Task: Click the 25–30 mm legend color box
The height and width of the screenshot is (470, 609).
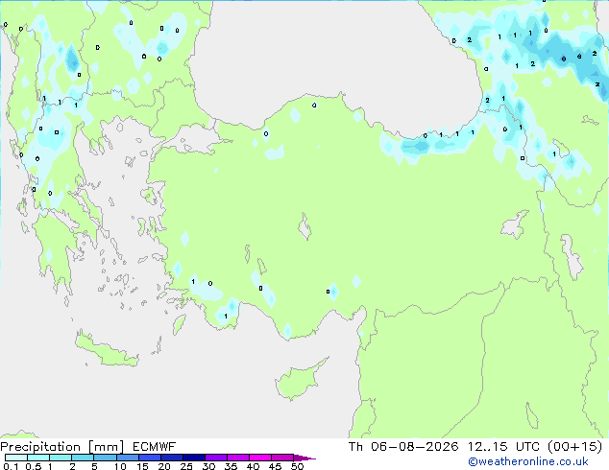Action: [194, 458]
